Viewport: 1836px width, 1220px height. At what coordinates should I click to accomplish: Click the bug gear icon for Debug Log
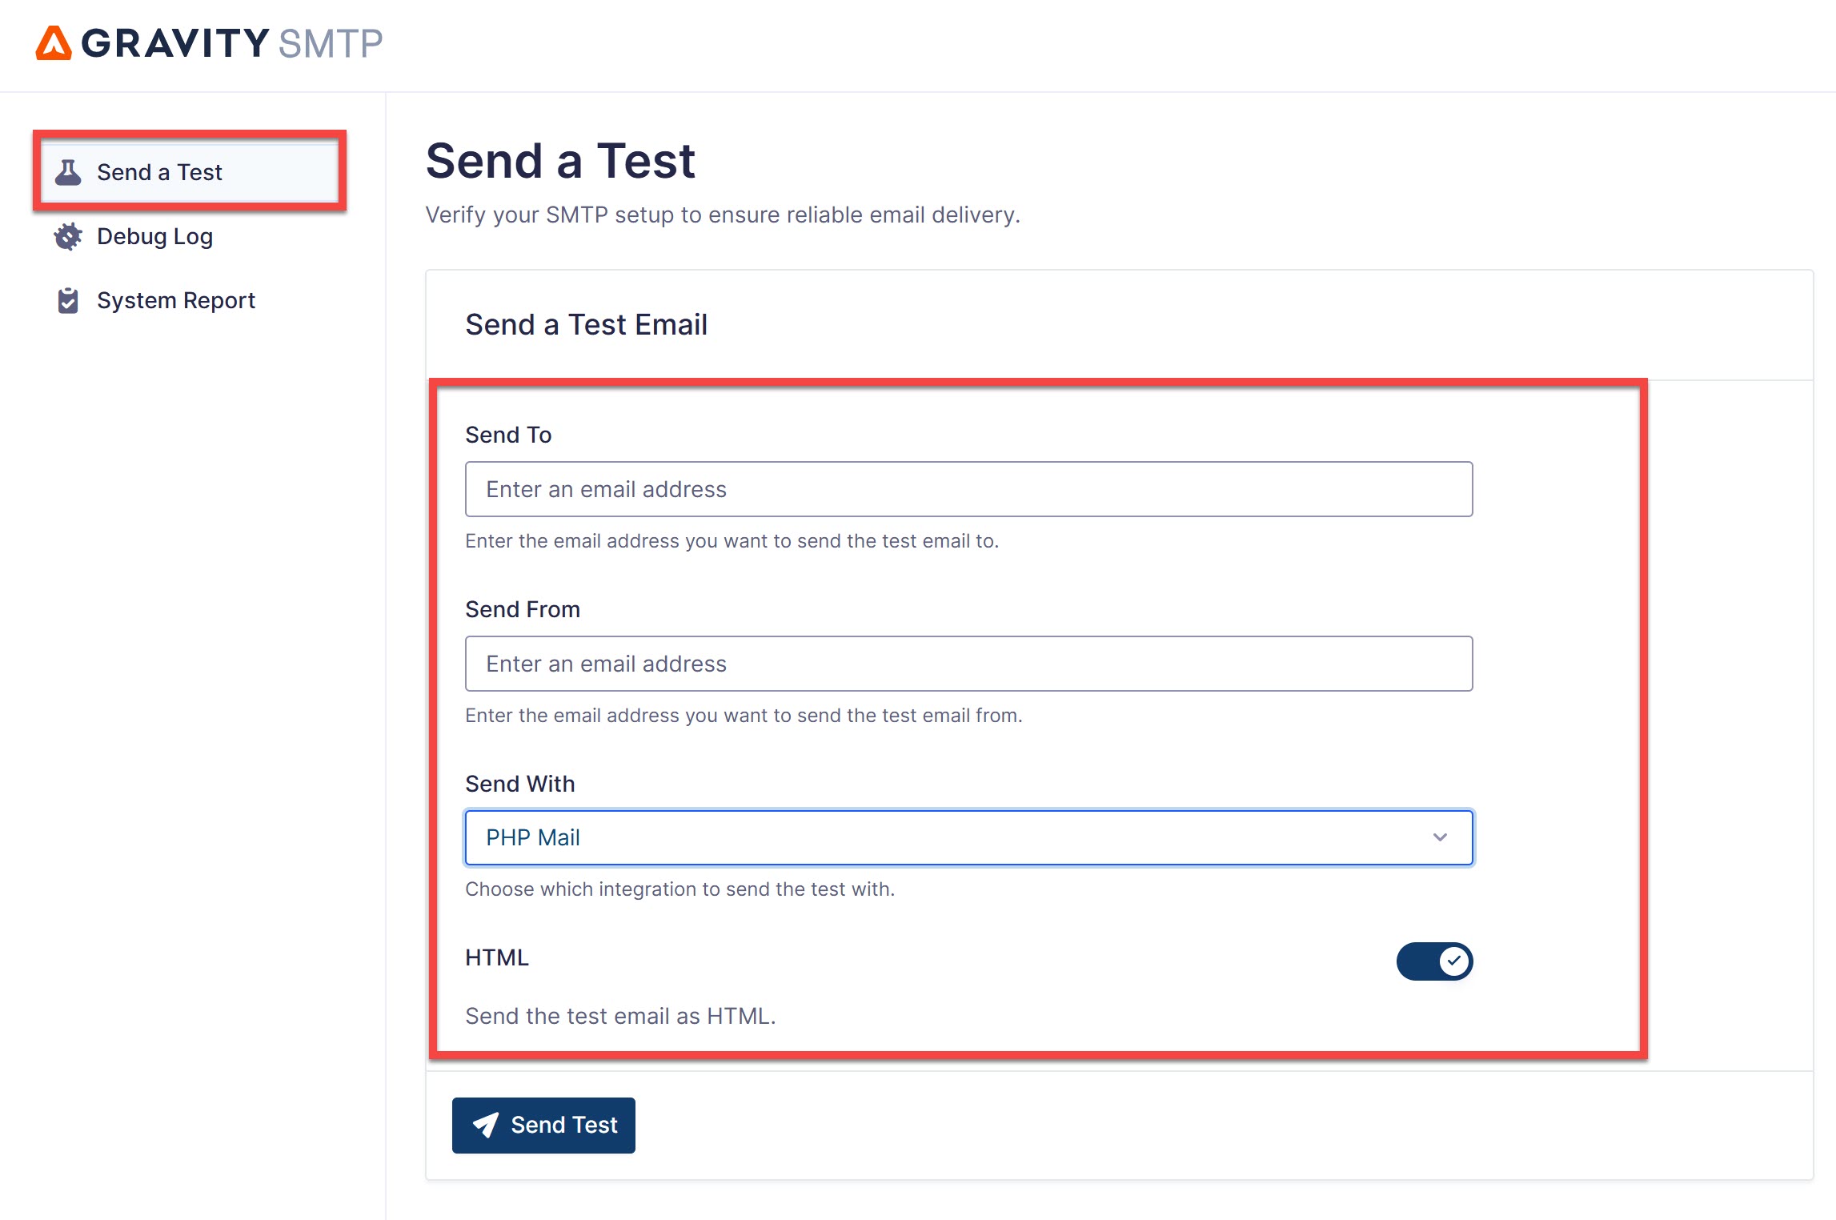click(68, 237)
